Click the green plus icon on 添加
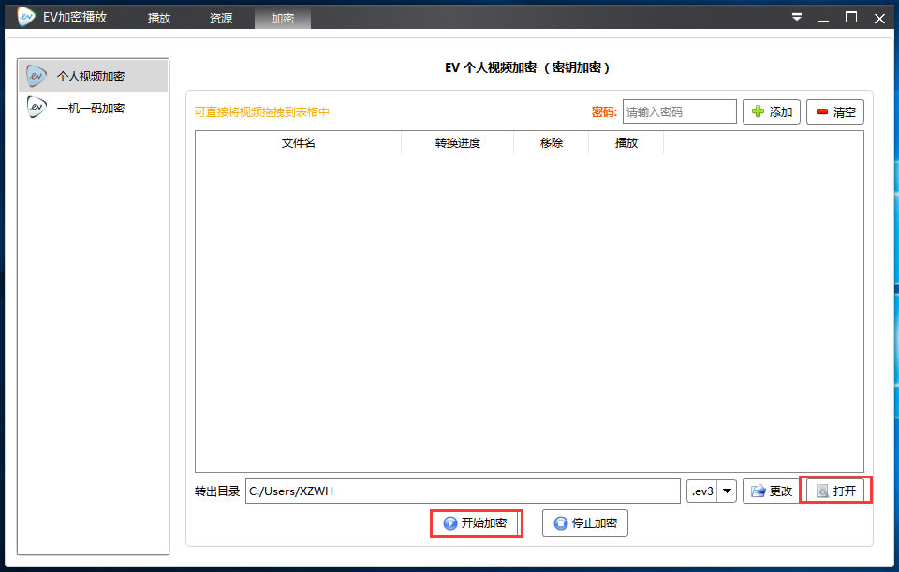Viewport: 899px width, 572px height. [757, 111]
